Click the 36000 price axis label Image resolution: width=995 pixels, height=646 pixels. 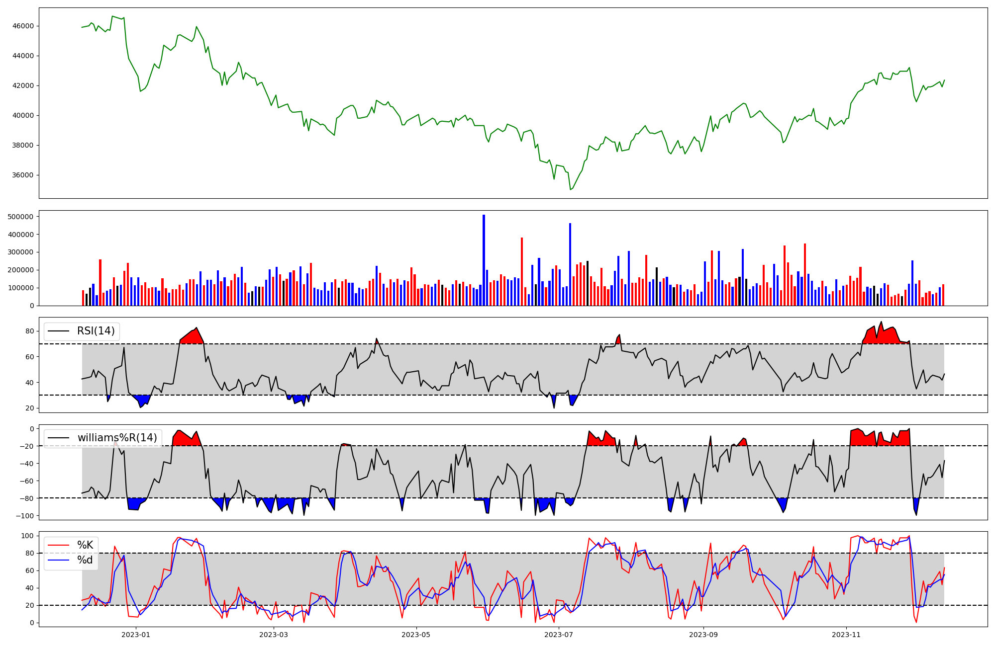tap(23, 175)
